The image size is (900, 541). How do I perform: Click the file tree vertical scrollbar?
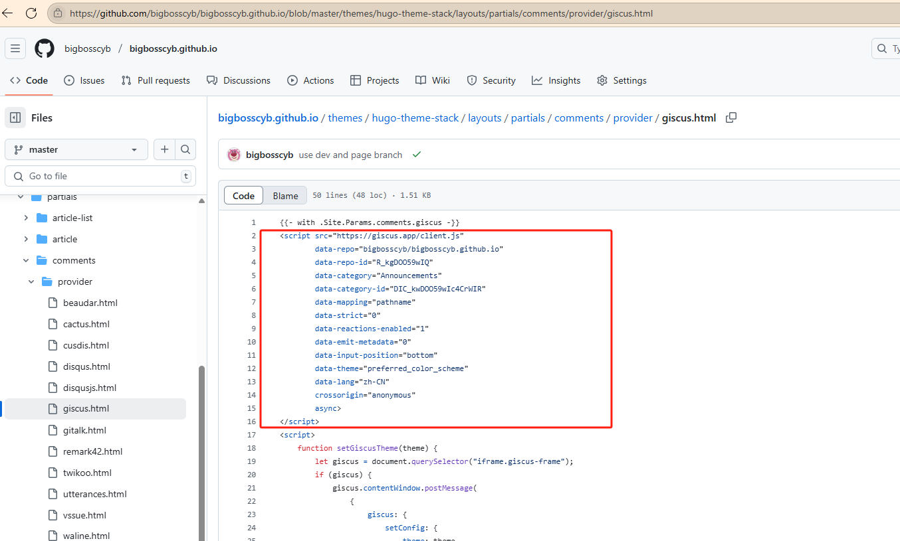202,453
